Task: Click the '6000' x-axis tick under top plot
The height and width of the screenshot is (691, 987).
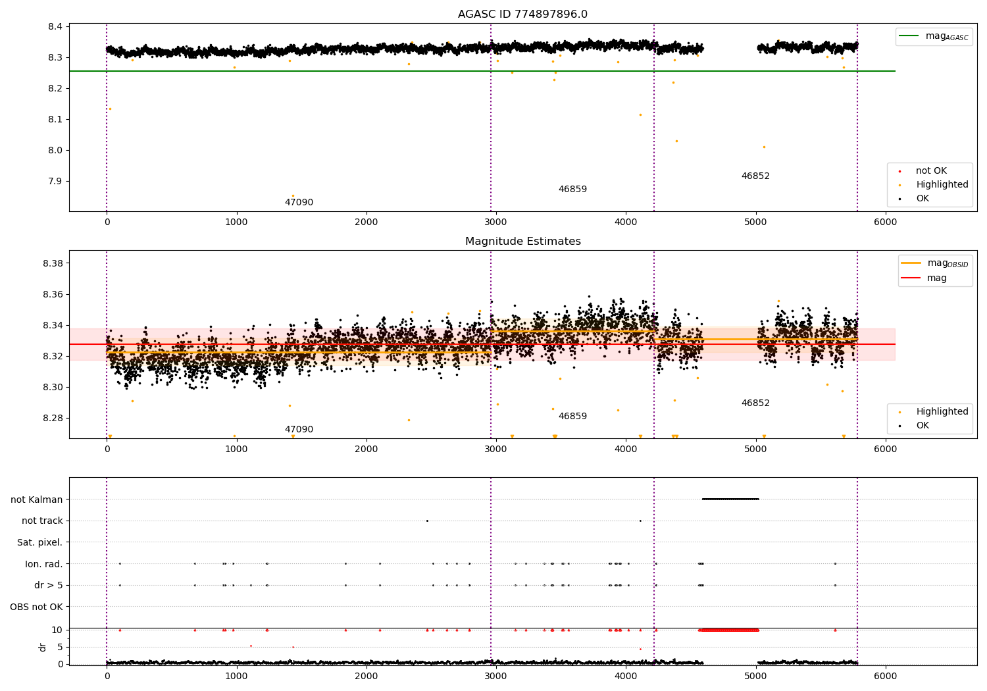Action: pyautogui.click(x=885, y=222)
